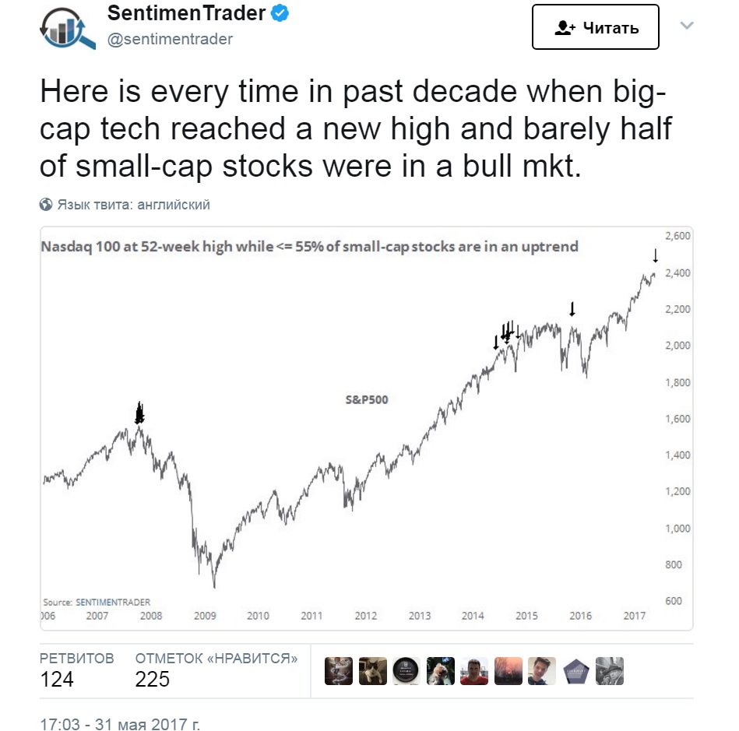Click the globe icon beside tweet language
Image resolution: width=739 pixels, height=731 pixels.
pyautogui.click(x=46, y=205)
